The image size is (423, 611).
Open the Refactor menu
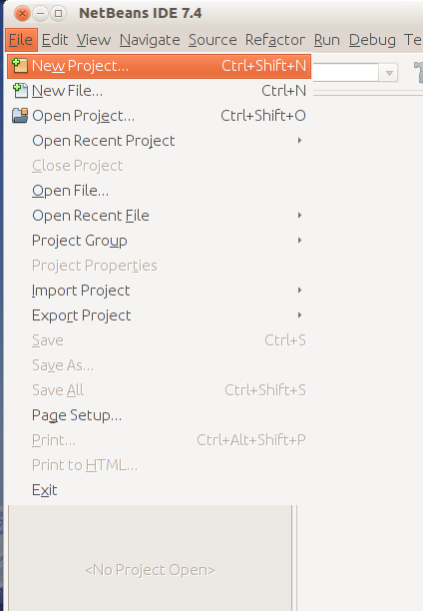coord(275,40)
